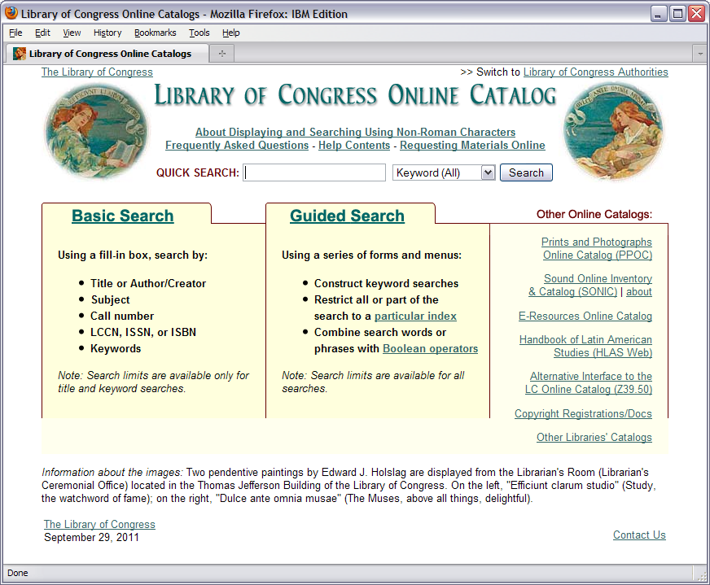Click the 'Construct keyword searches' bullet text
The height and width of the screenshot is (585, 710).
386,284
